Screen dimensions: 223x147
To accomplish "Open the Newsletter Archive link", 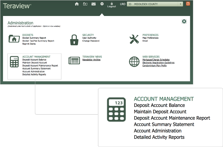I will (x=91, y=60).
